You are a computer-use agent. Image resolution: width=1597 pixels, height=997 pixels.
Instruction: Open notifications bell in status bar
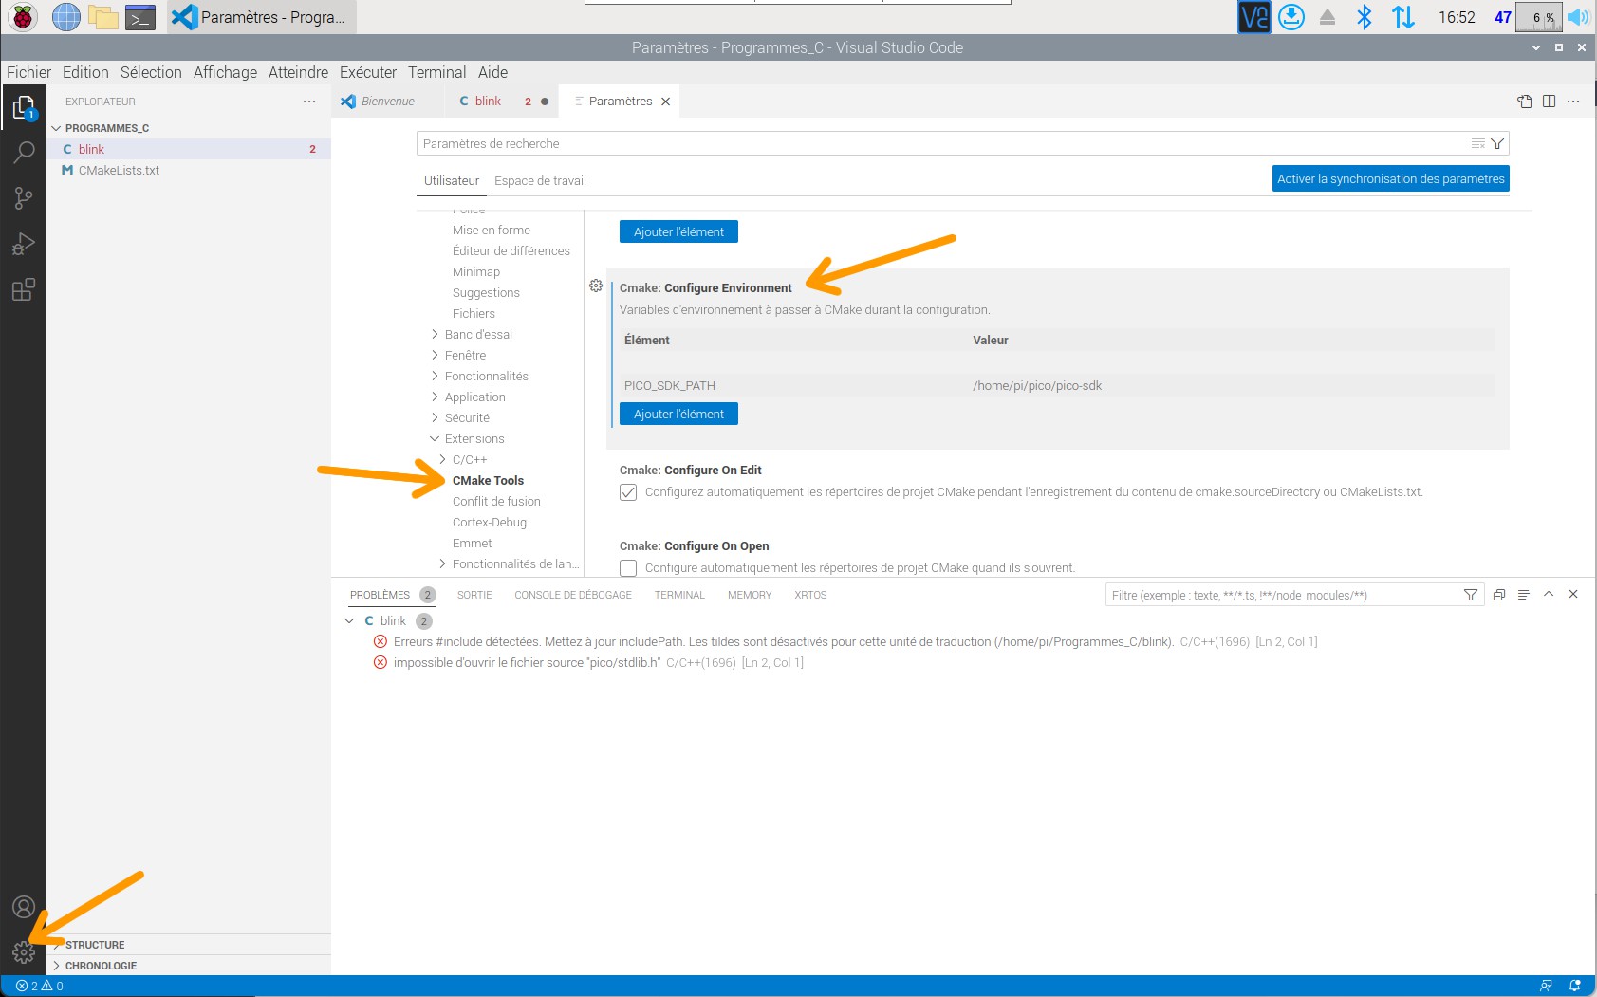tap(1575, 987)
